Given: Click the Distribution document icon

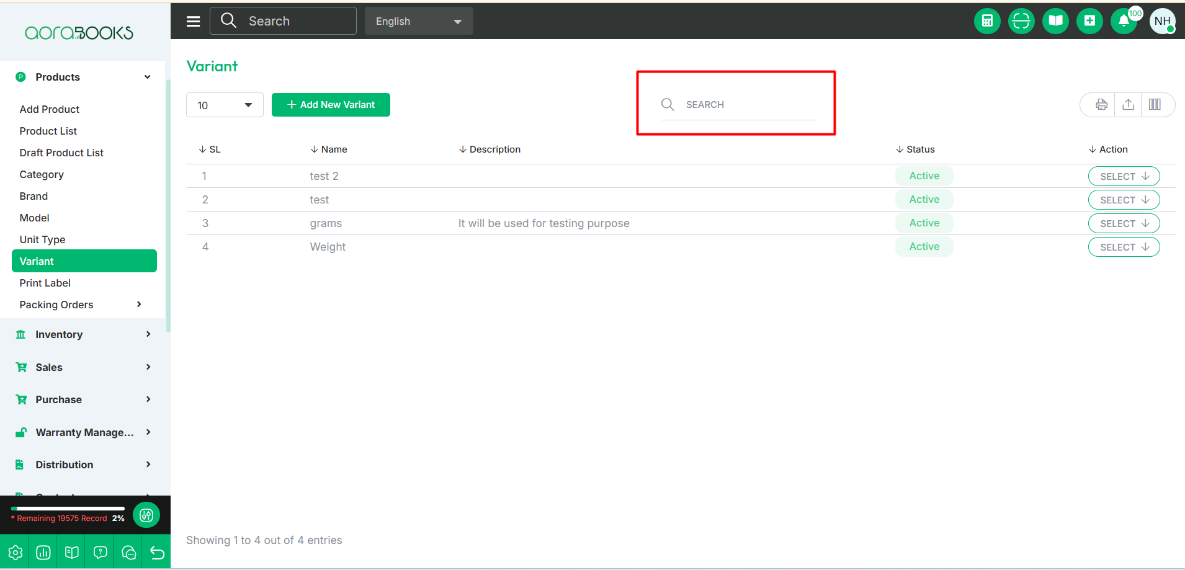Looking at the screenshot, I should (20, 465).
